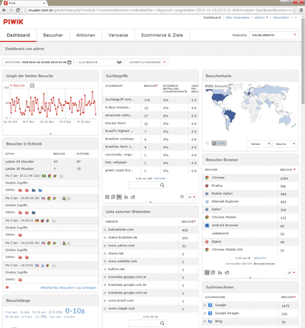The height and width of the screenshot is (328, 305).
Task: Click the Abmelden logout link
Action: [x=281, y=18]
